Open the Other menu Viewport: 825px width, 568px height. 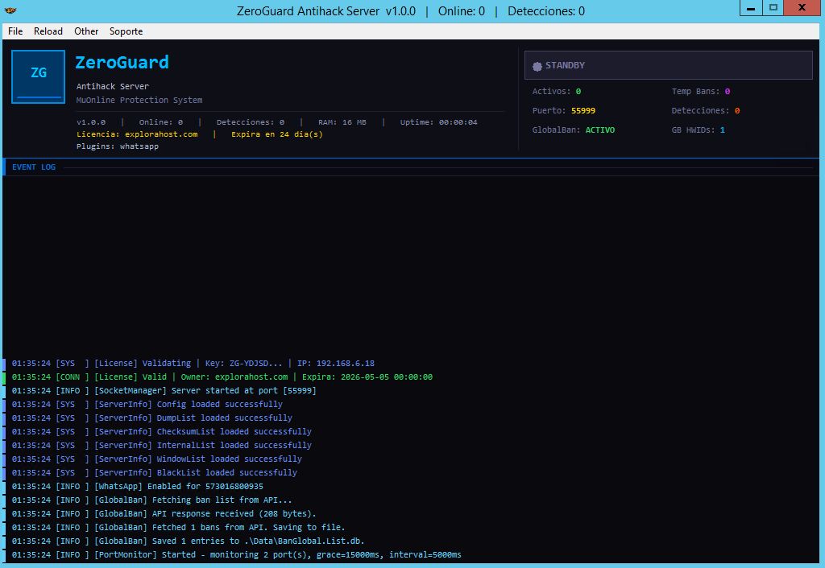[x=86, y=31]
